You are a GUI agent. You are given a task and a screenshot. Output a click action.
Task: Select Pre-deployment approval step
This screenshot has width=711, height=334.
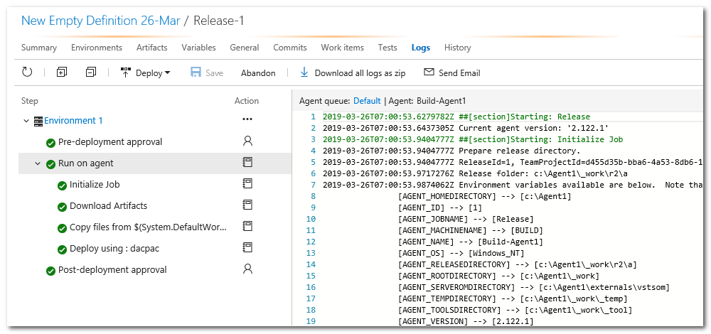tap(110, 142)
